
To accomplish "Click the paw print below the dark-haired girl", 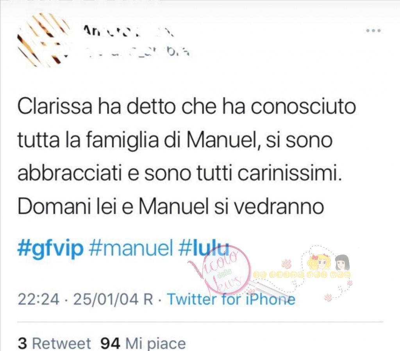I will (350, 283).
